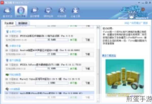
Task: Switch to the second quick update tab
Action: click(x=23, y=23)
